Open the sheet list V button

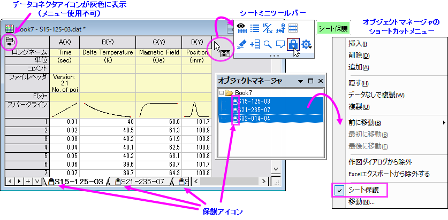(x=37, y=181)
